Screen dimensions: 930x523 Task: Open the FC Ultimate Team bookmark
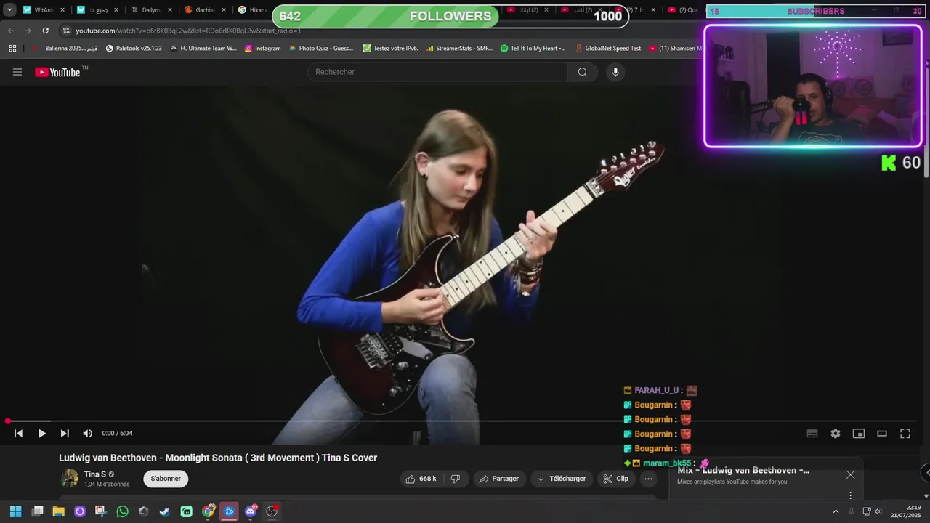click(203, 48)
